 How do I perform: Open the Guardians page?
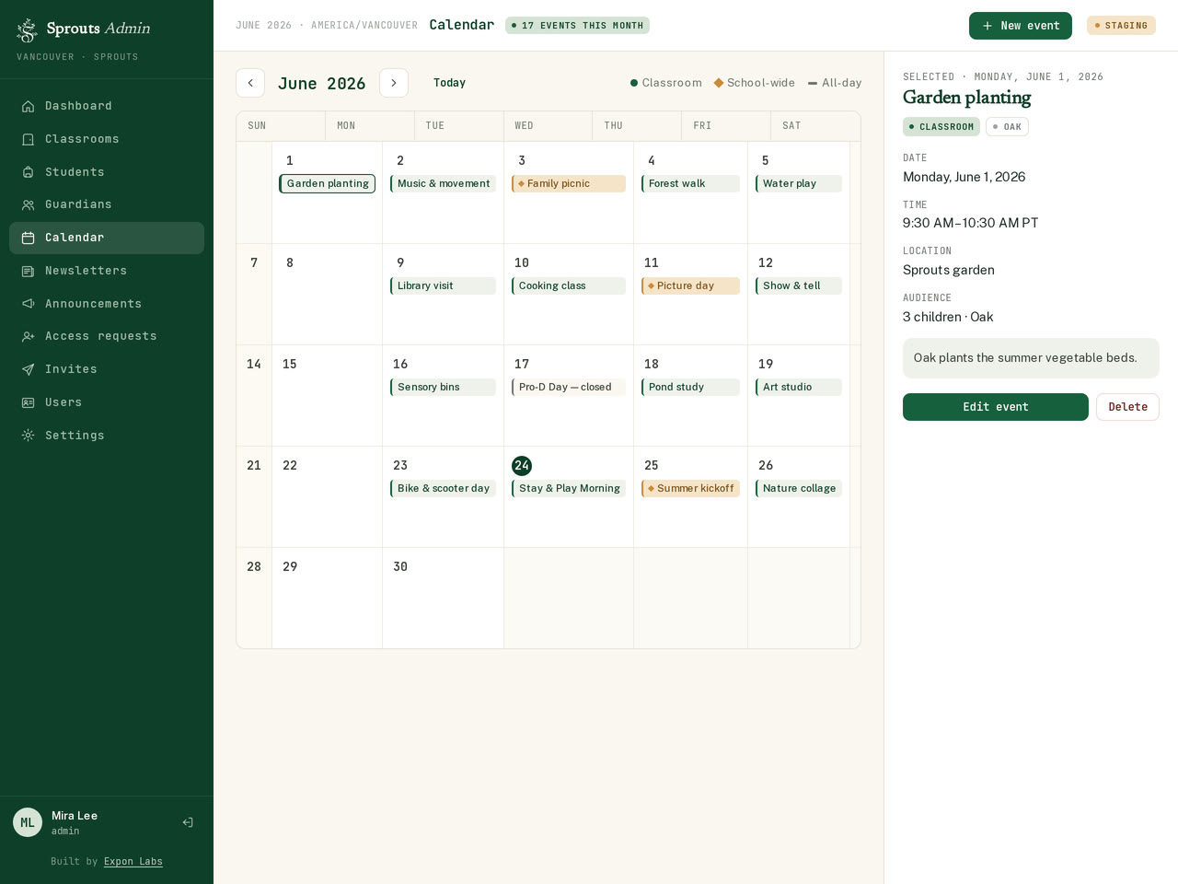coord(107,204)
